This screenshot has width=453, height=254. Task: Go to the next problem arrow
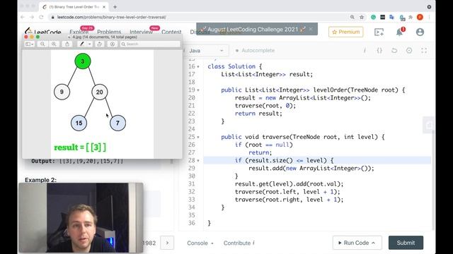[x=167, y=243]
